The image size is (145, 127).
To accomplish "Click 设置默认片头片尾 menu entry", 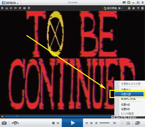I will coord(131,84).
